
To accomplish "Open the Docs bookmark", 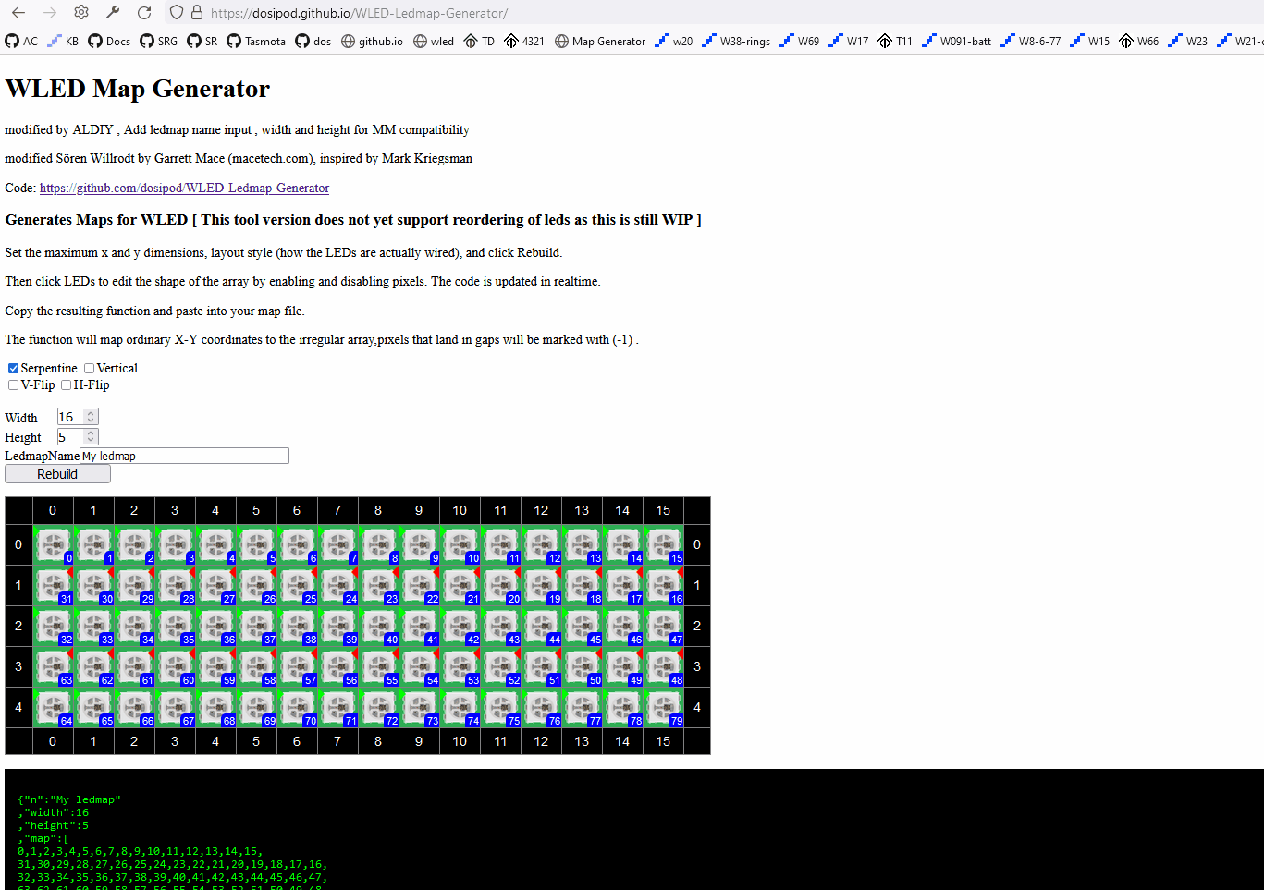I will point(109,41).
